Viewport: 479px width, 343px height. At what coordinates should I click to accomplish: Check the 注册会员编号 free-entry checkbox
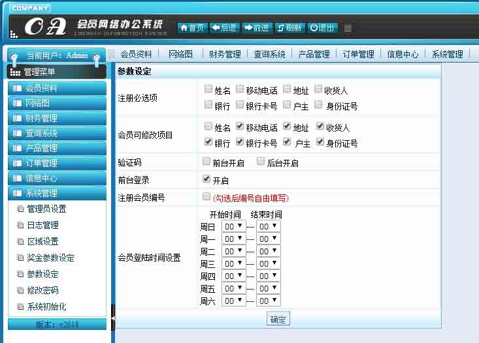coord(207,196)
